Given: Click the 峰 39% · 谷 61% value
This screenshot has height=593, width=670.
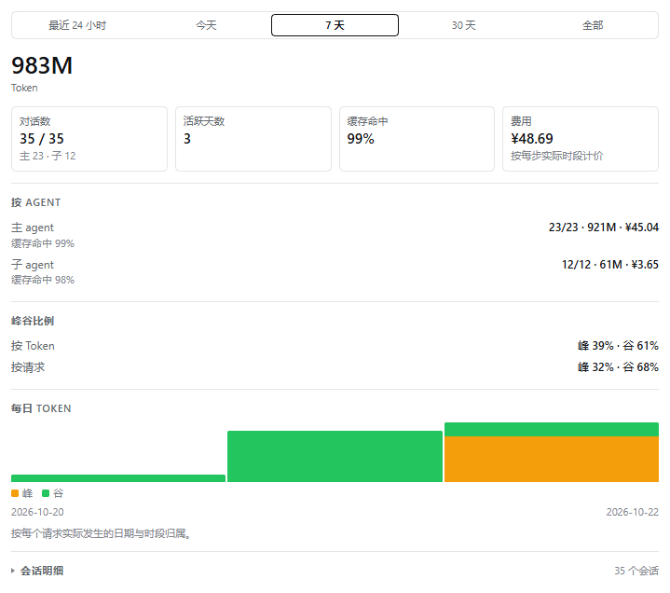Looking at the screenshot, I should pos(618,346).
